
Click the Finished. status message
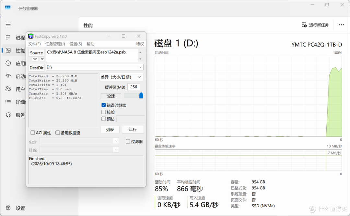point(37,158)
